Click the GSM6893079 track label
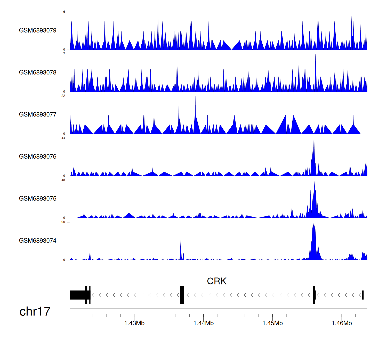 [x=38, y=30]
